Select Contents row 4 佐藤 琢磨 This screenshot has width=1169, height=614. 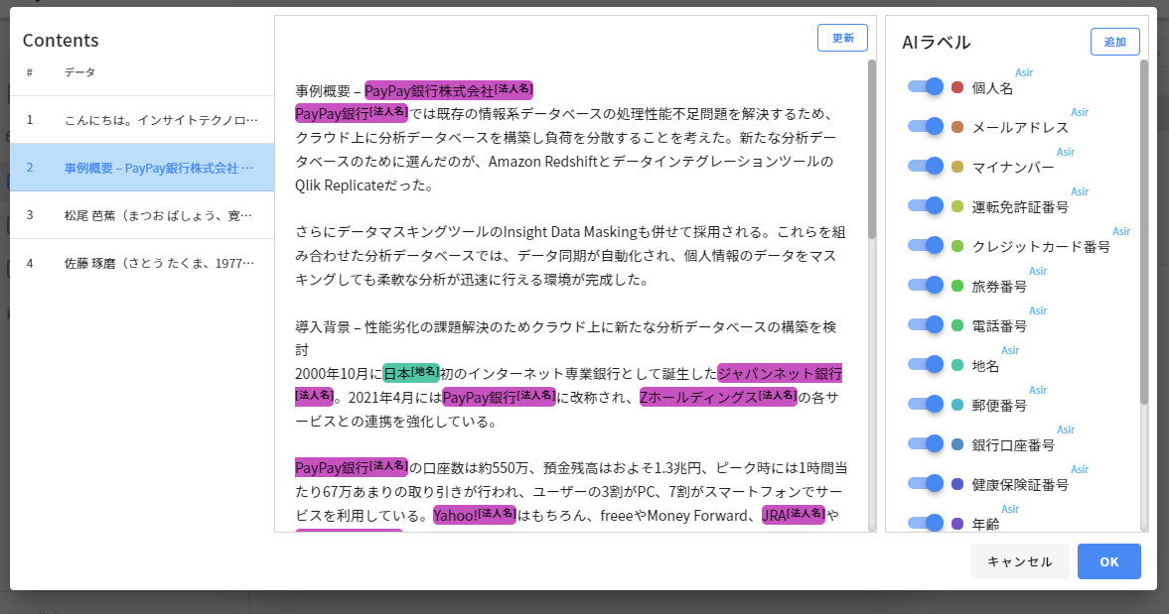(142, 263)
